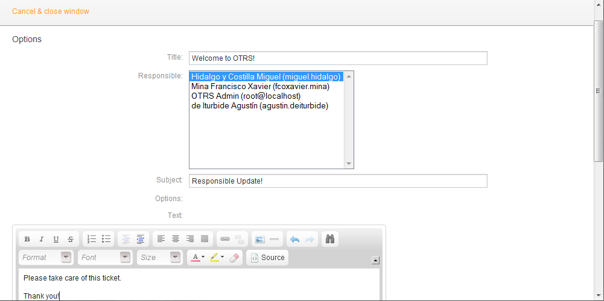The image size is (604, 301).
Task: Open the Find binoculars tool
Action: point(330,239)
